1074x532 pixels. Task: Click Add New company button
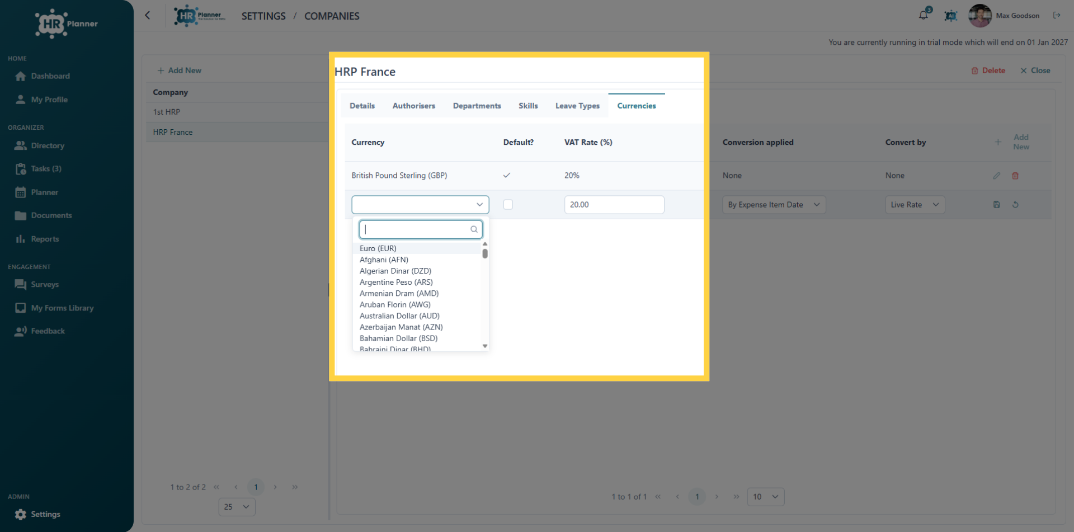(180, 70)
